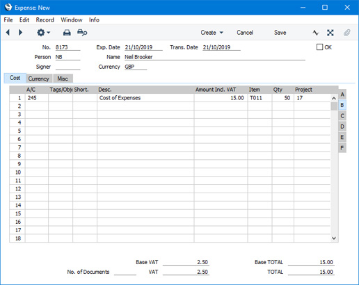Go to next record arrow
This screenshot has width=359, height=285.
coord(20,33)
